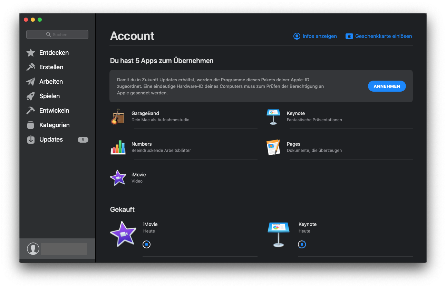Switch to the Arbeiten section
The image size is (446, 288).
pos(51,82)
